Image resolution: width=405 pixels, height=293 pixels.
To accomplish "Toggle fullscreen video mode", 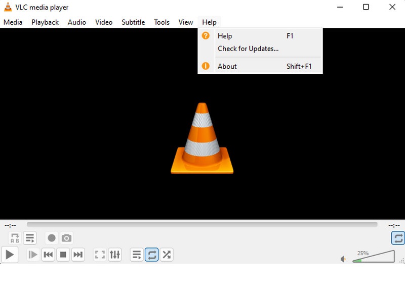I will click(x=100, y=255).
